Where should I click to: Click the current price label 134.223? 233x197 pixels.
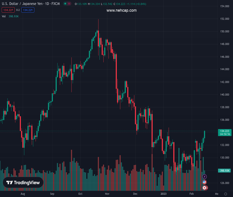[225, 131]
